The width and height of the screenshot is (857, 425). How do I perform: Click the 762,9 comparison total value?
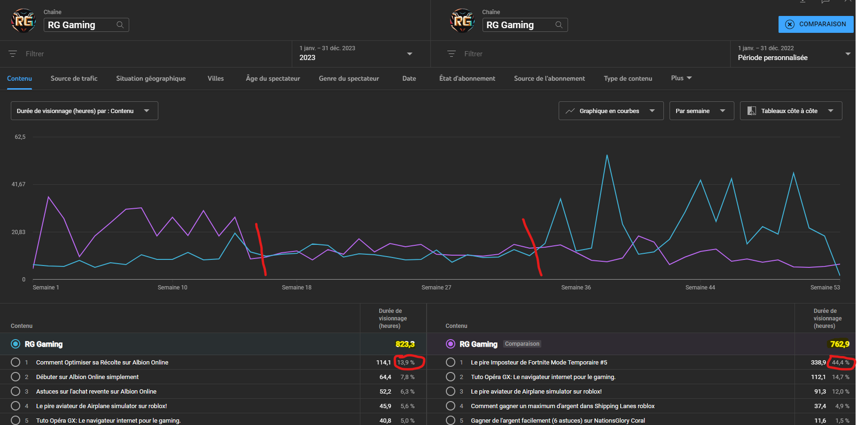840,344
